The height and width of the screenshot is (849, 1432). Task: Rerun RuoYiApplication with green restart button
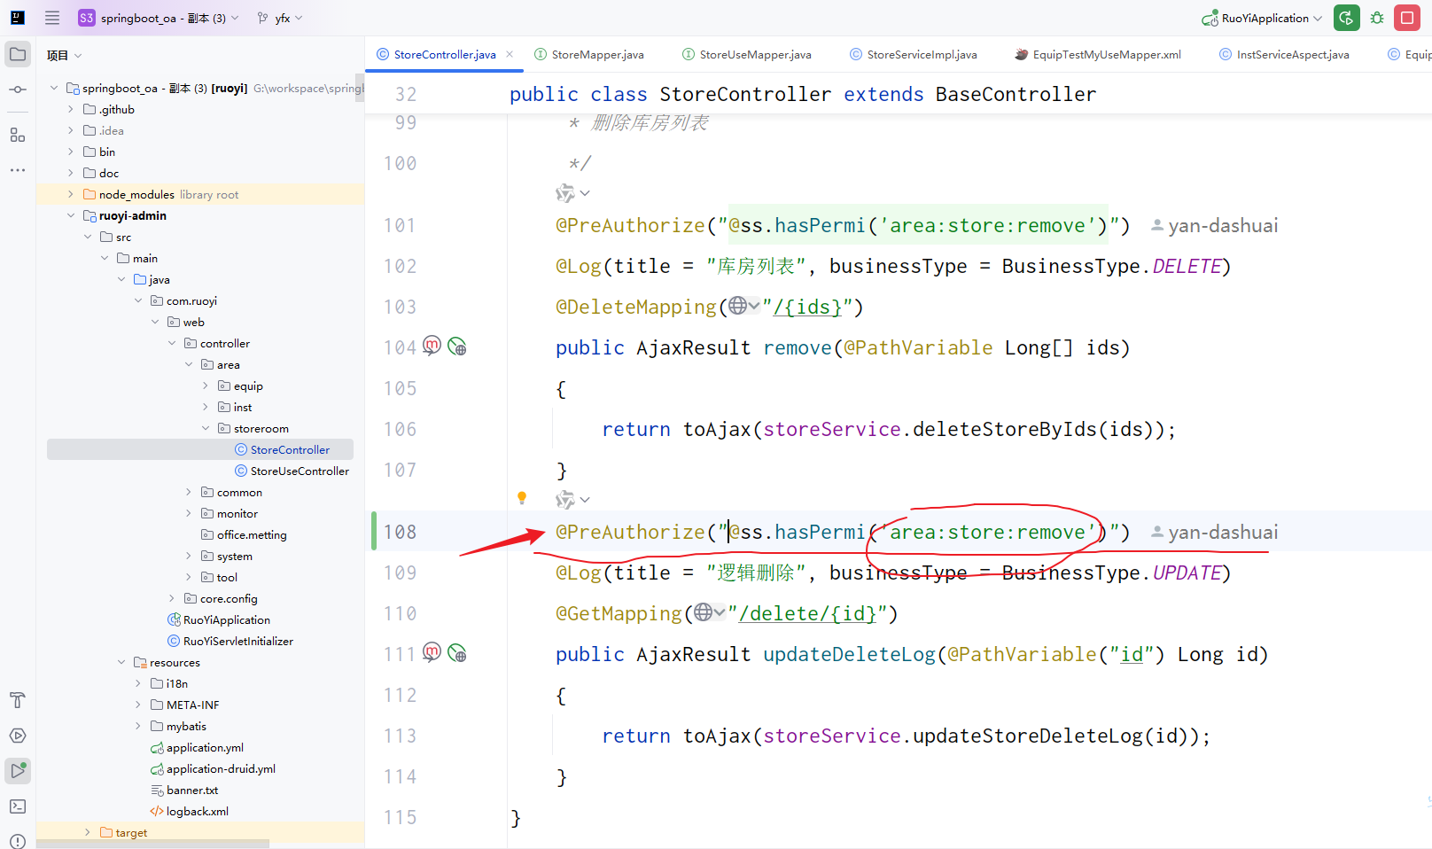coord(1347,18)
